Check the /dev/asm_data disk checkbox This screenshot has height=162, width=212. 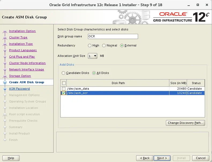(64, 89)
